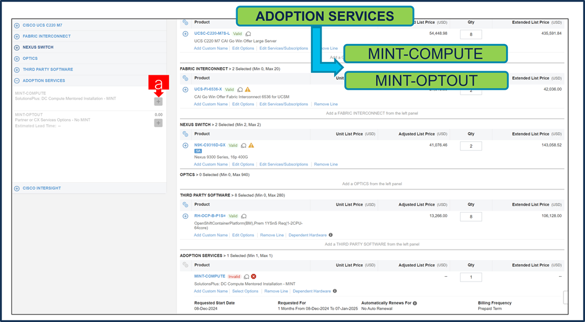This screenshot has width=585, height=322.
Task: Click the red error icon beside MINT-COMPUTE
Action: tap(254, 277)
